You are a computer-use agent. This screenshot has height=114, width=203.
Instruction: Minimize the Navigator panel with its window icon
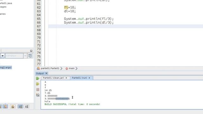point(31,51)
